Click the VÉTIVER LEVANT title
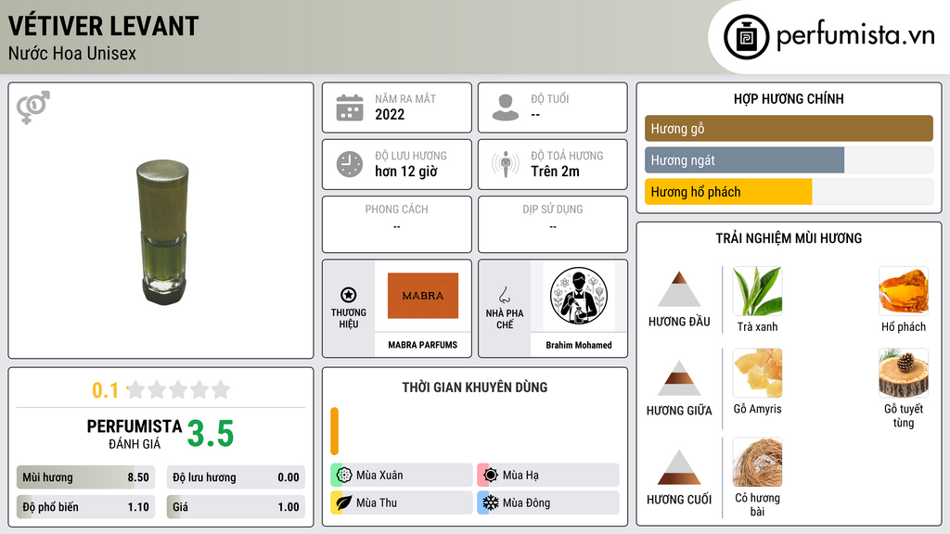 point(104,27)
